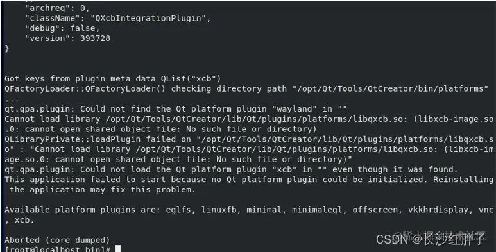Click the CSDN watermark text

point(431,239)
